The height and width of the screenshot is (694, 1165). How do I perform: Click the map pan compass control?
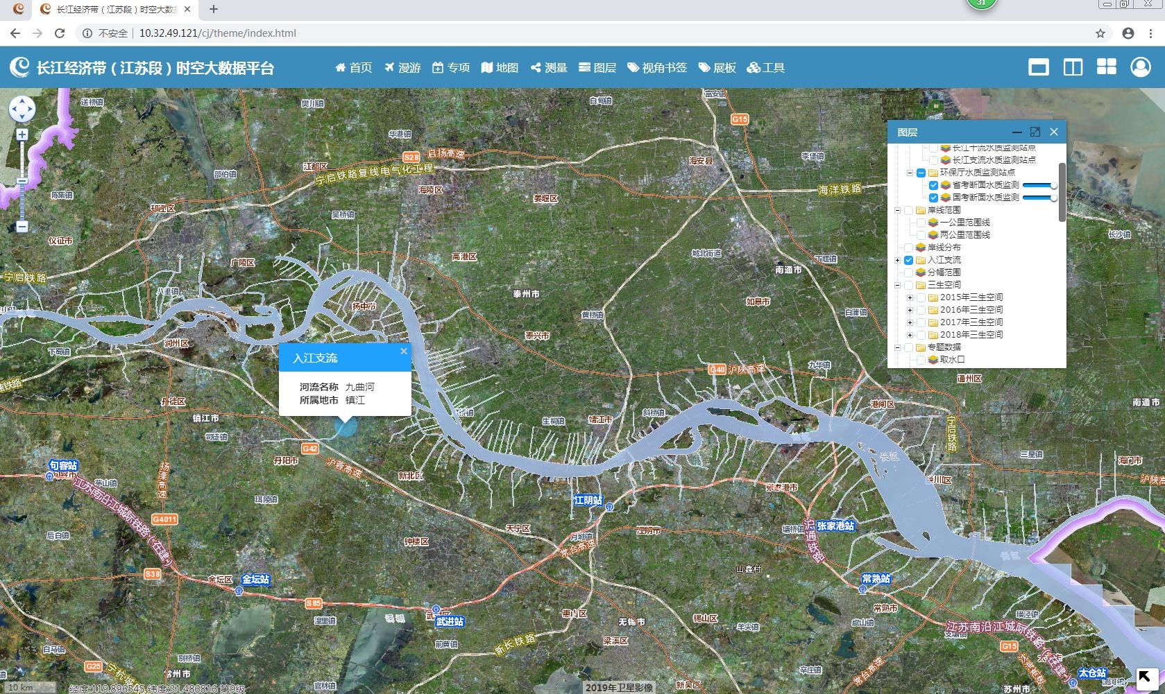coord(22,109)
